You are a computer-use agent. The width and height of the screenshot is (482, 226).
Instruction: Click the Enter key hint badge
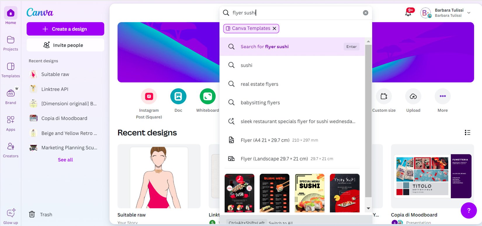[x=351, y=46]
